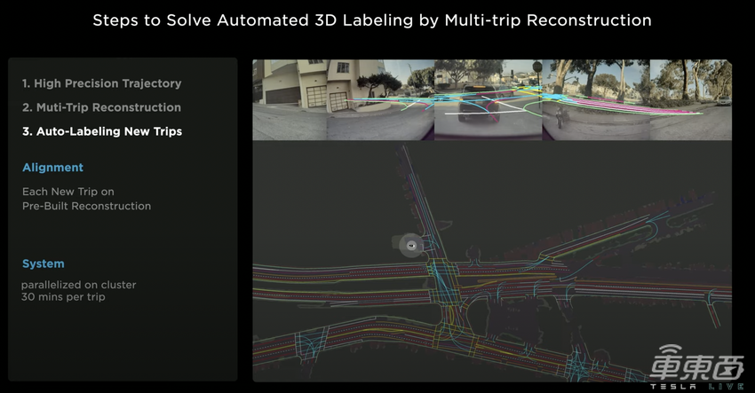Click the "Pre-Built Reconstruction" description text
Image resolution: width=755 pixels, height=393 pixels.
pos(86,206)
